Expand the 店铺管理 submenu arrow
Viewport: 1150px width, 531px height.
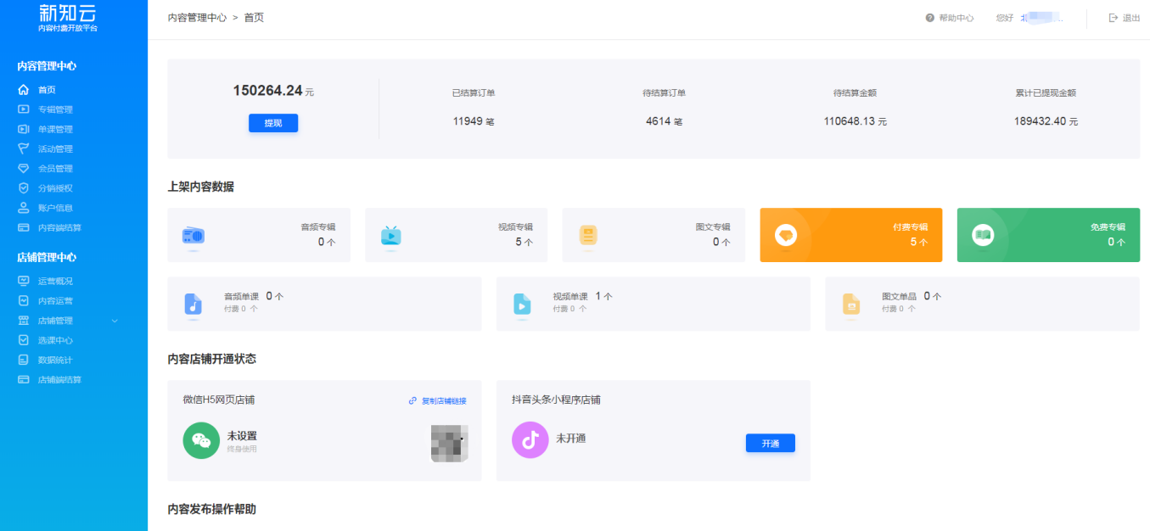115,321
